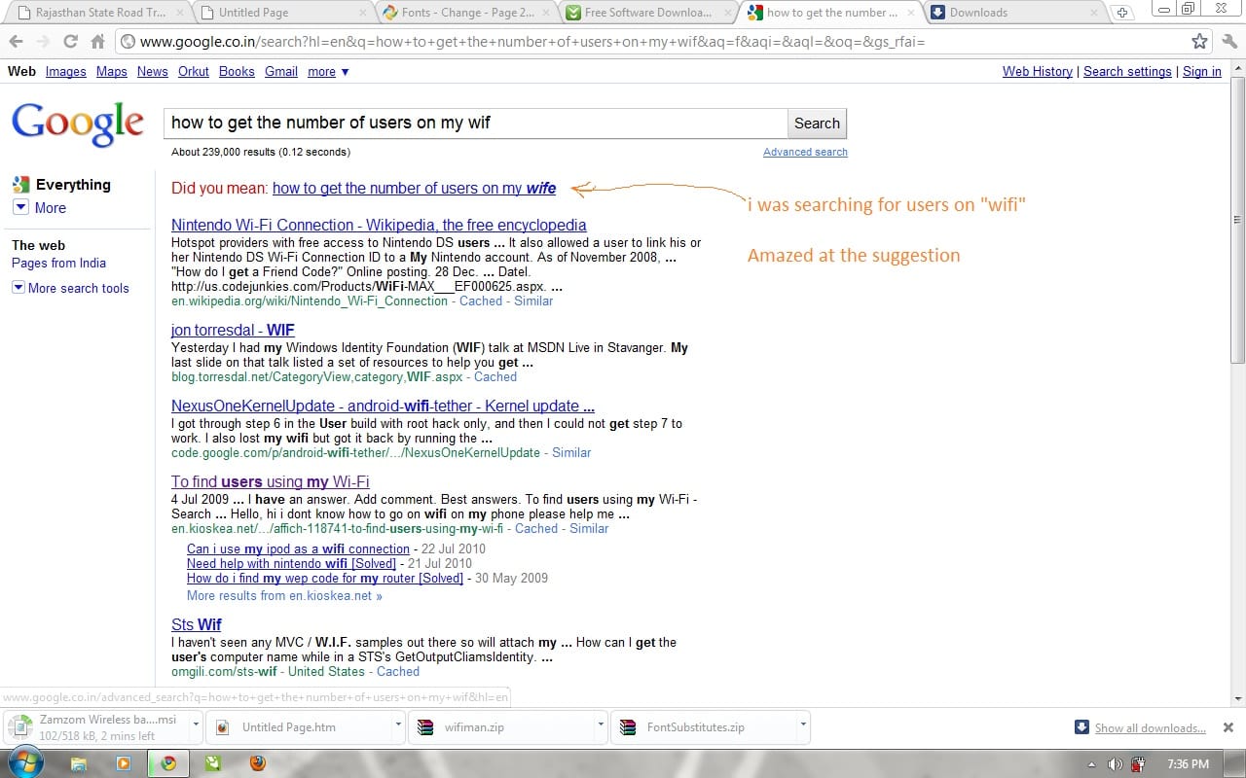Open the Chrome wrench menu
The width and height of the screenshot is (1246, 778).
tap(1229, 42)
